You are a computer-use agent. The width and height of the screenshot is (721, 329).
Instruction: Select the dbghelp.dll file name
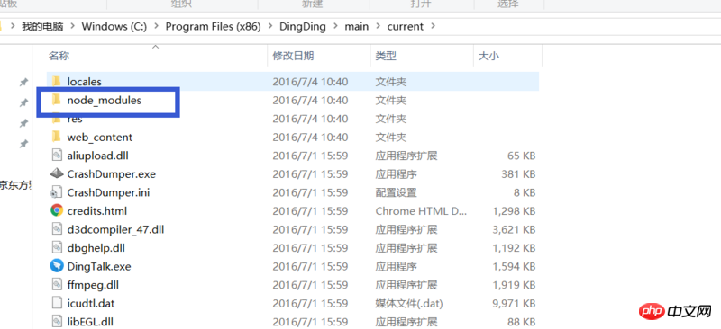(x=96, y=248)
